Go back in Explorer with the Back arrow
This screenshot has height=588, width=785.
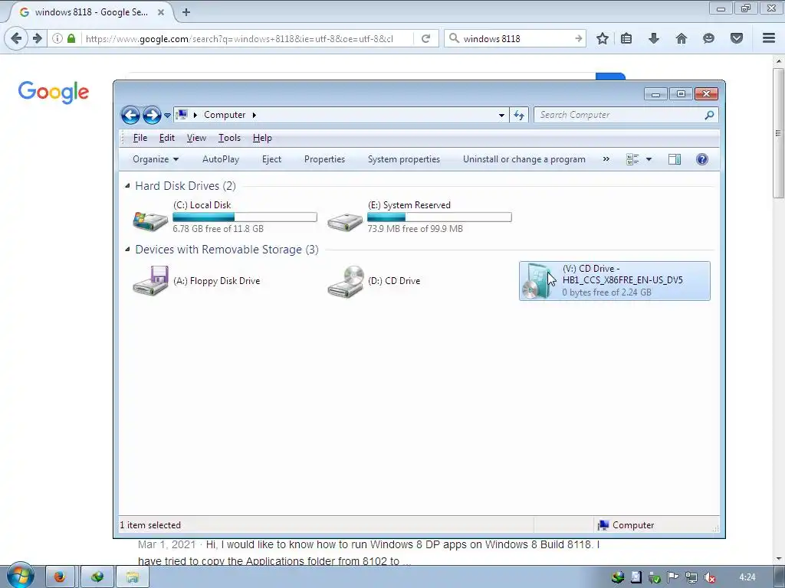(x=130, y=115)
